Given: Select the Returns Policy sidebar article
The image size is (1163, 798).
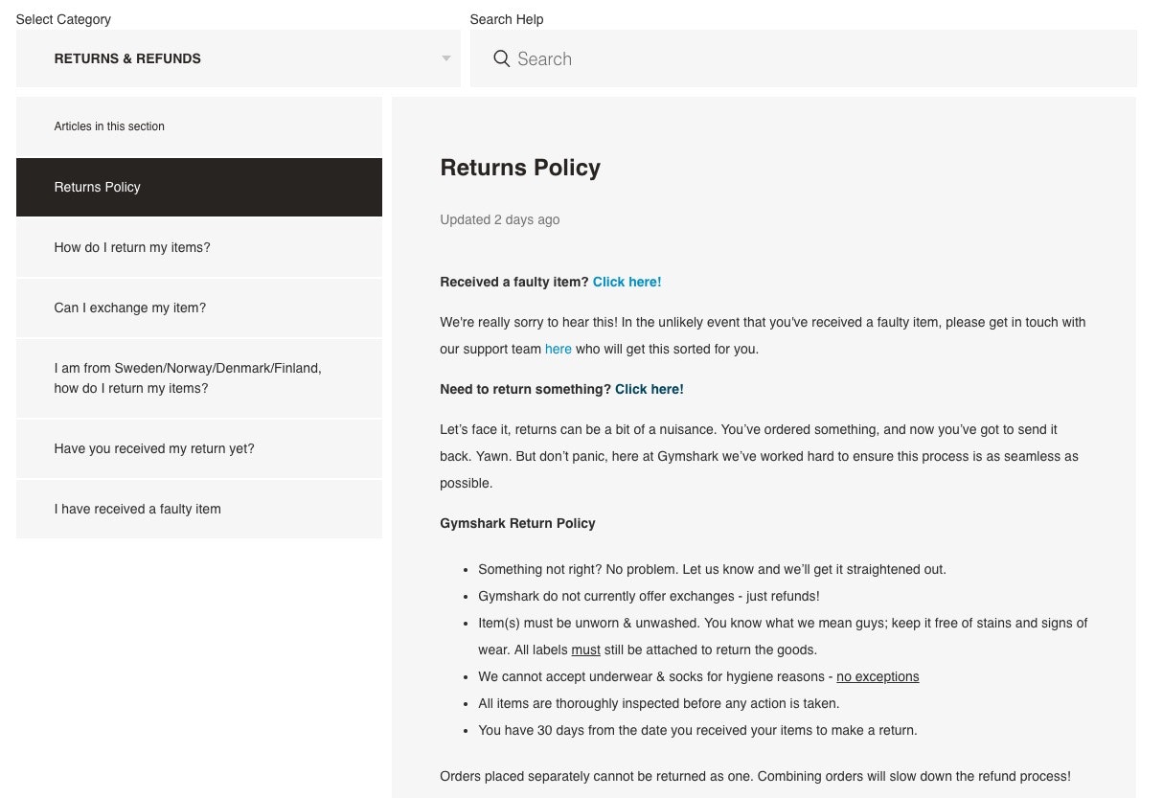Looking at the screenshot, I should (x=198, y=187).
